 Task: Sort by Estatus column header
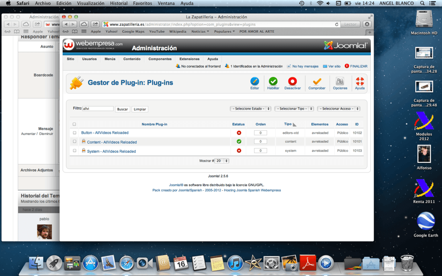pyautogui.click(x=238, y=124)
